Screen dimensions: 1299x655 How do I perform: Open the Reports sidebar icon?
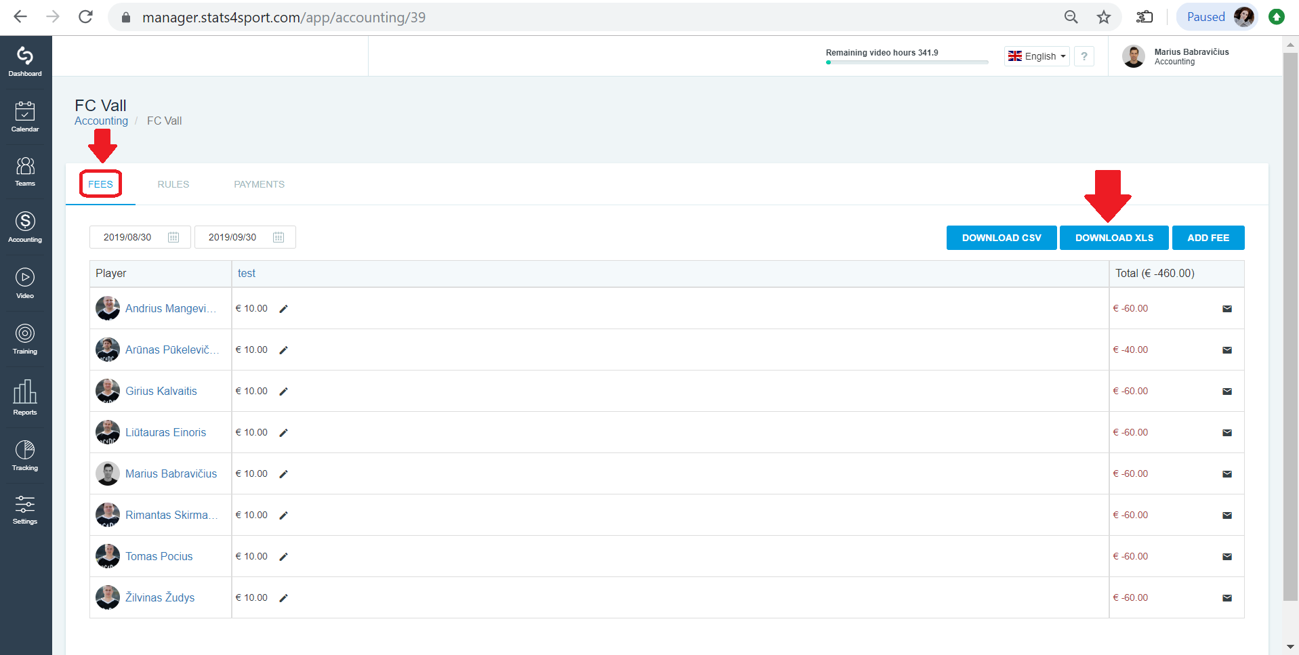25,397
